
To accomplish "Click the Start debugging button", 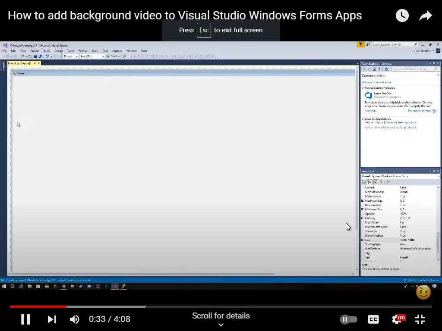I will click(x=113, y=56).
